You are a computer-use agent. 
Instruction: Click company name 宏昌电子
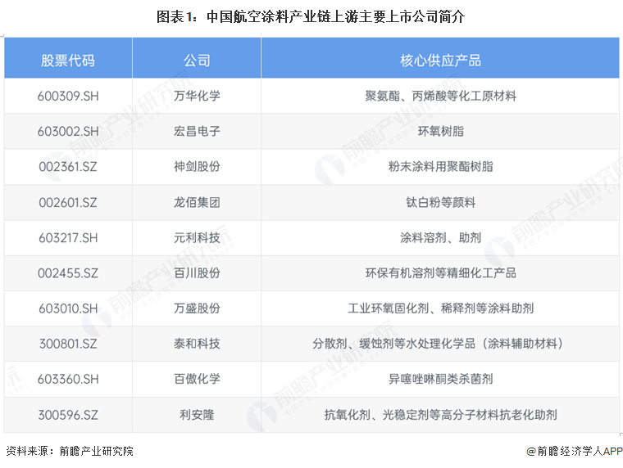pos(197,131)
